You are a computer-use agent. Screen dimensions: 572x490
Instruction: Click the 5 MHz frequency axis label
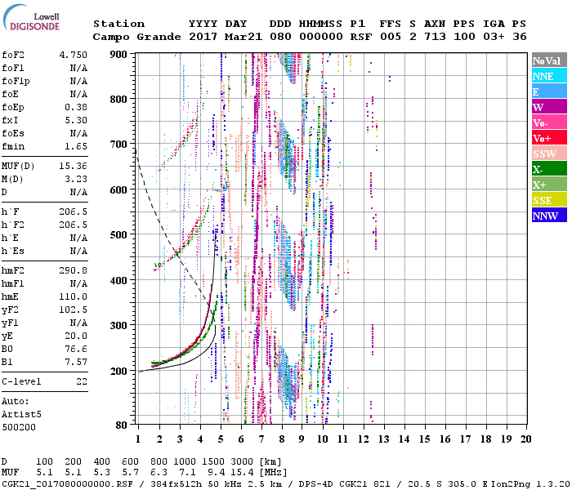(x=221, y=439)
